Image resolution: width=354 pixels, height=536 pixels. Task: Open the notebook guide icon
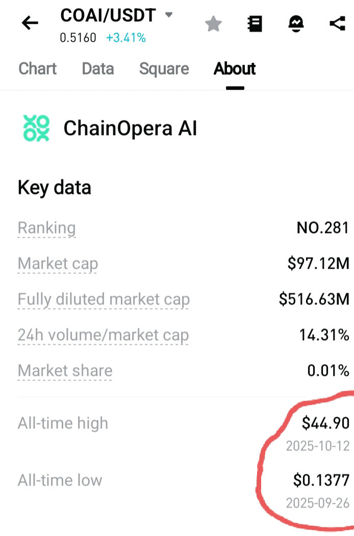[x=255, y=24]
